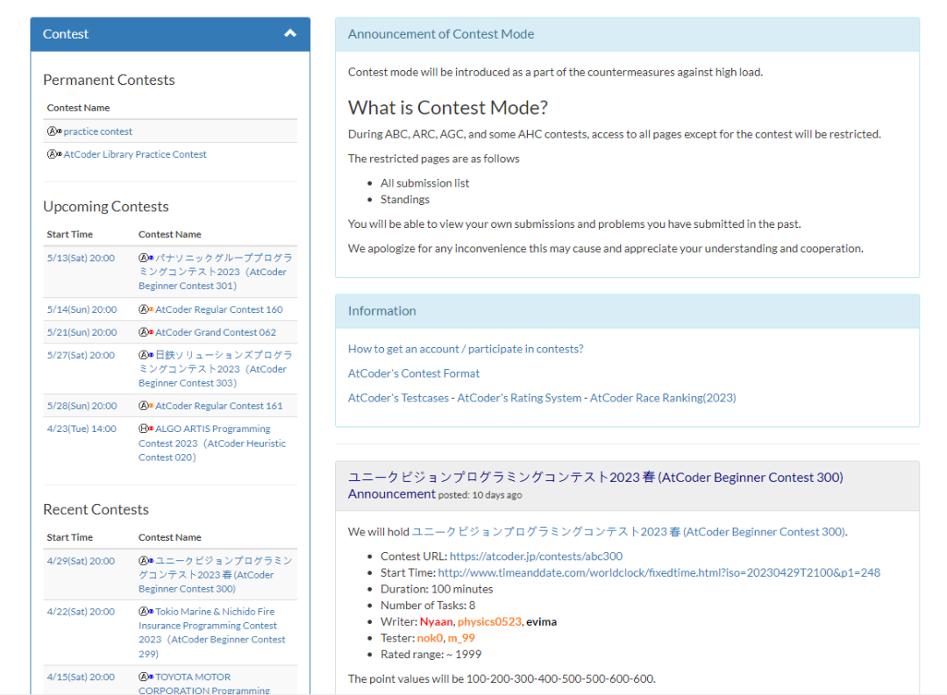Click Duration: 100 minutes text

(437, 589)
